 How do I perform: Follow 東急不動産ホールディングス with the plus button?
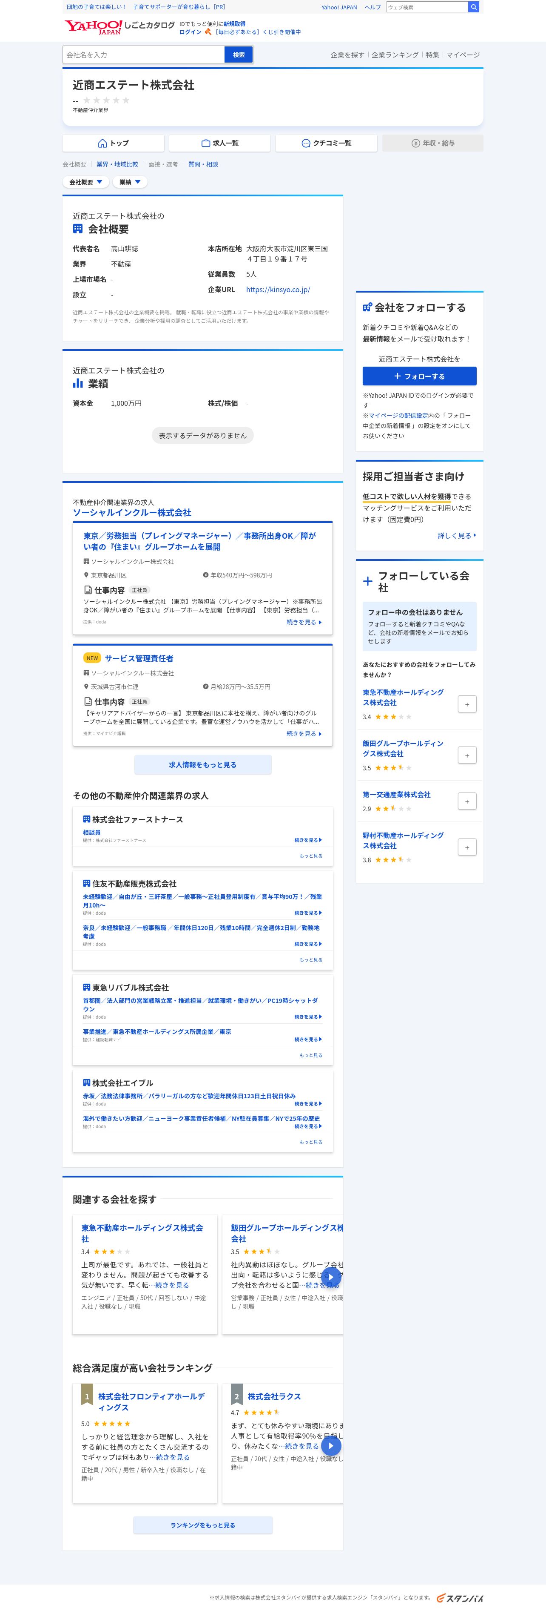466,704
